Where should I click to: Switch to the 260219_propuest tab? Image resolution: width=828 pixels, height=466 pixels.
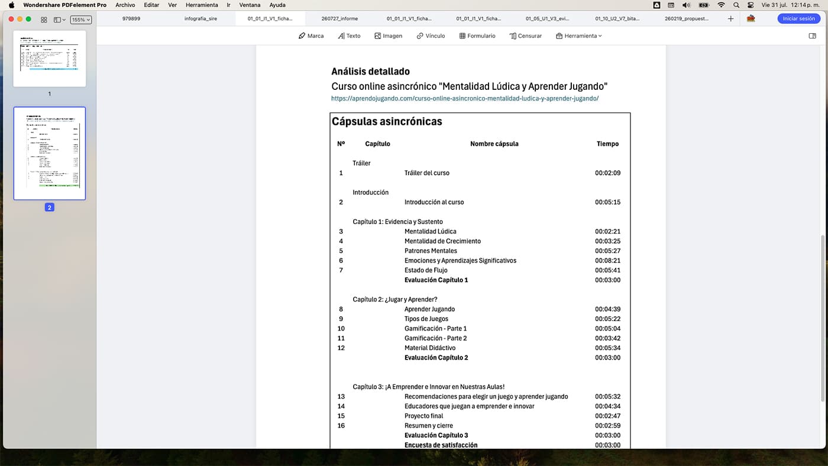click(x=687, y=19)
